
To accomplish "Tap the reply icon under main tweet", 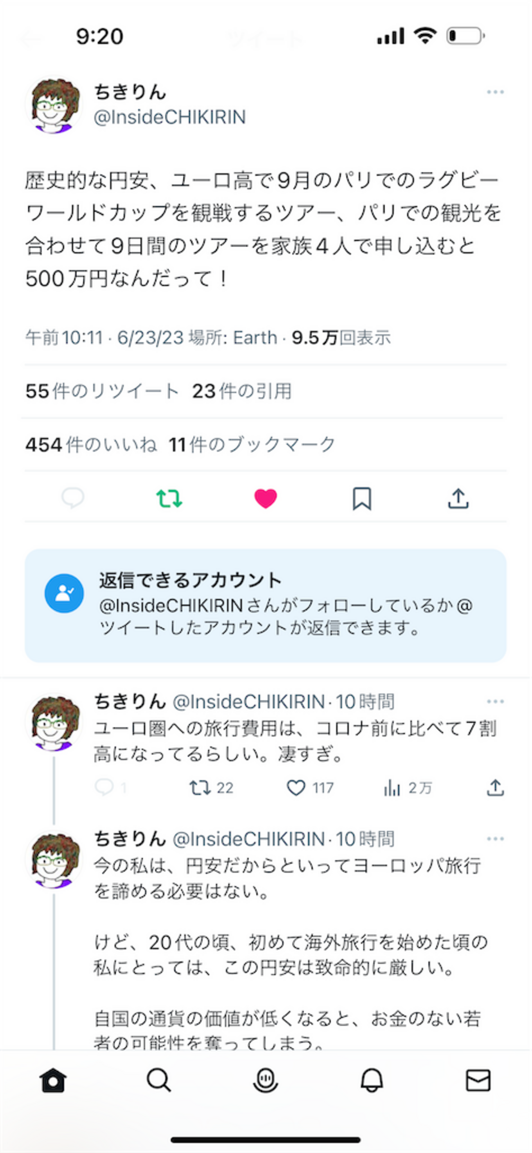I will (72, 498).
